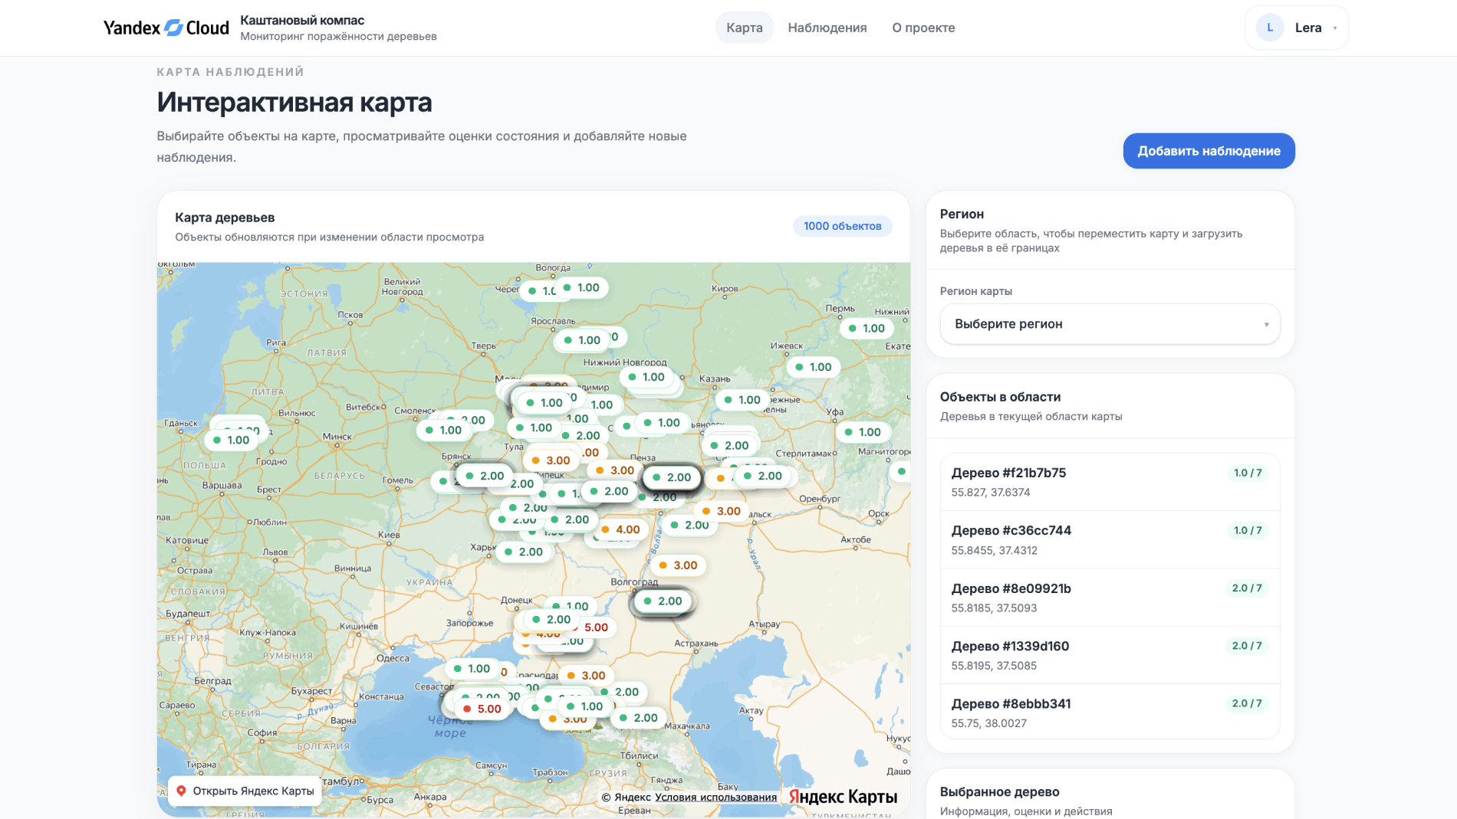Screen dimensions: 1457x819
Task: Click the red 5.00 marker near Севастополь
Action: 482,709
